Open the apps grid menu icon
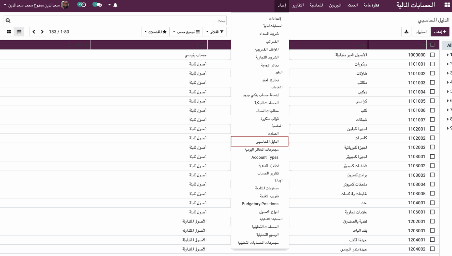Screen dimensions: 452x256 [447, 5]
